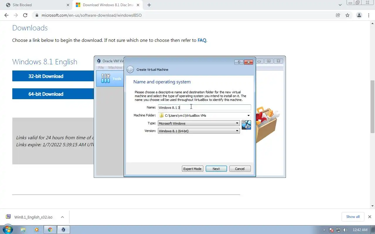Click the share page icon in address bar

(x=338, y=15)
